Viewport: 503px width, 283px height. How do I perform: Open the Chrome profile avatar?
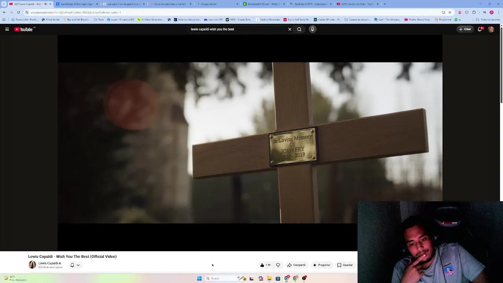pyautogui.click(x=491, y=12)
